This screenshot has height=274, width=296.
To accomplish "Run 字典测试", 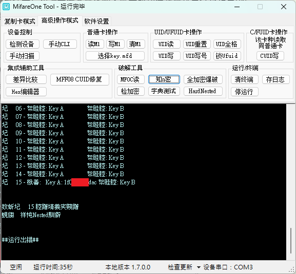I will click(x=164, y=91).
